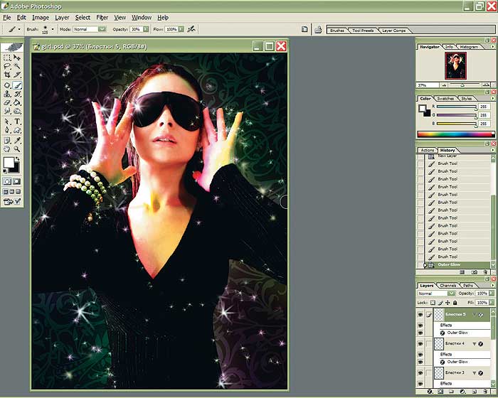Viewport: 498px width, 398px height.
Task: Select the Magic Wand tool
Action: point(17,66)
